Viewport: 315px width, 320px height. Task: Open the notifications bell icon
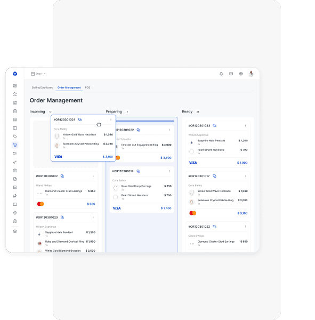(x=221, y=74)
